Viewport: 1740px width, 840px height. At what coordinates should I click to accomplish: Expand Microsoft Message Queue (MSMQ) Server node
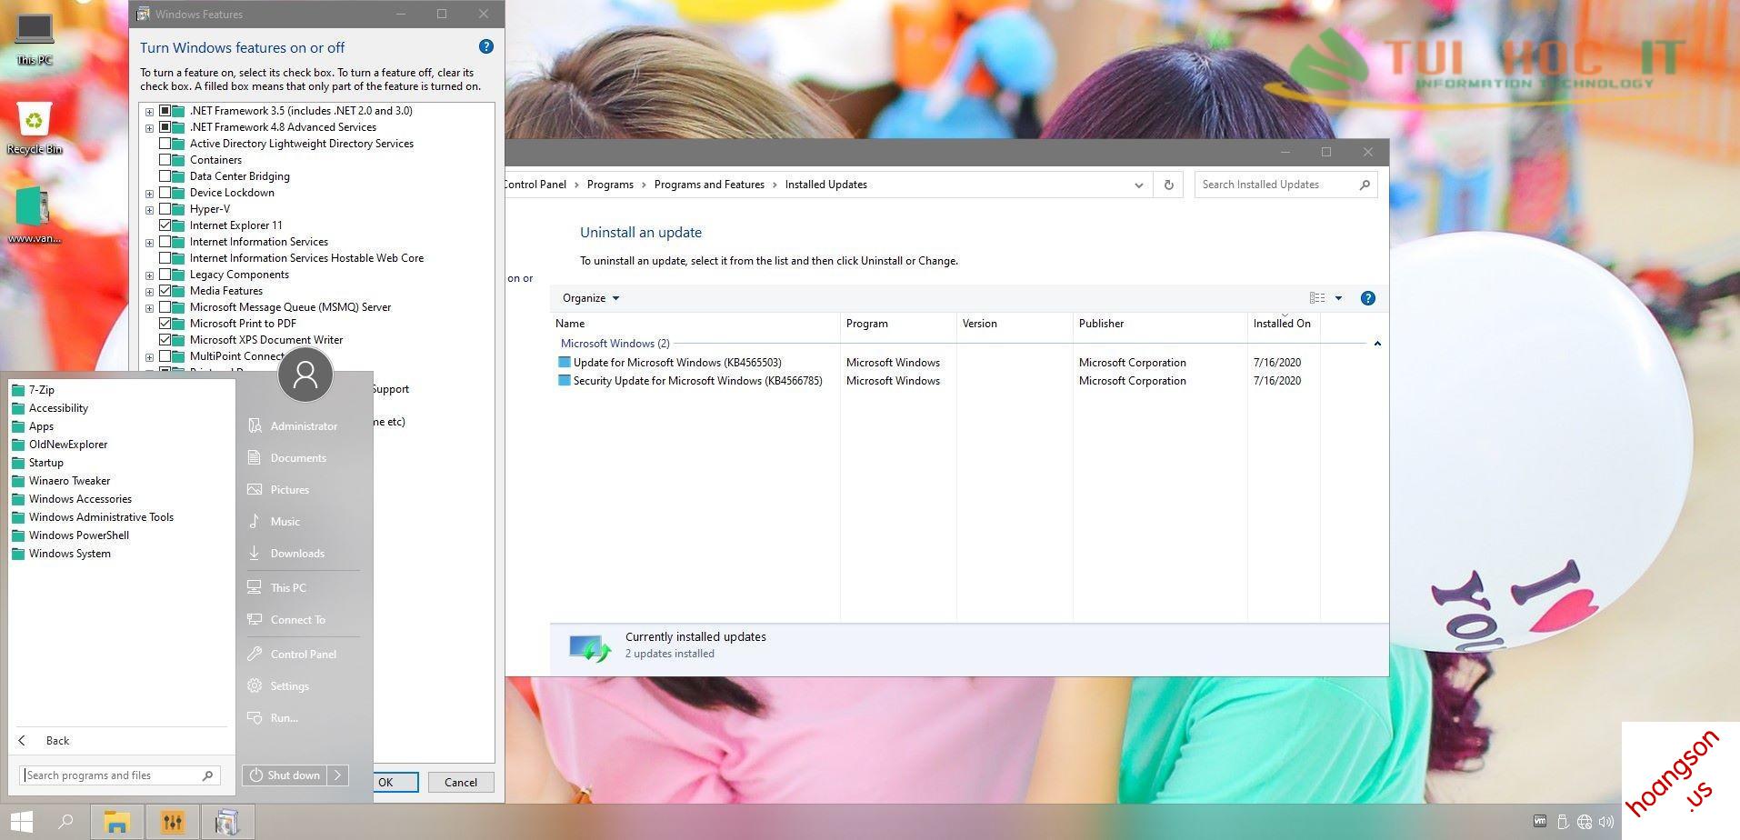149,307
